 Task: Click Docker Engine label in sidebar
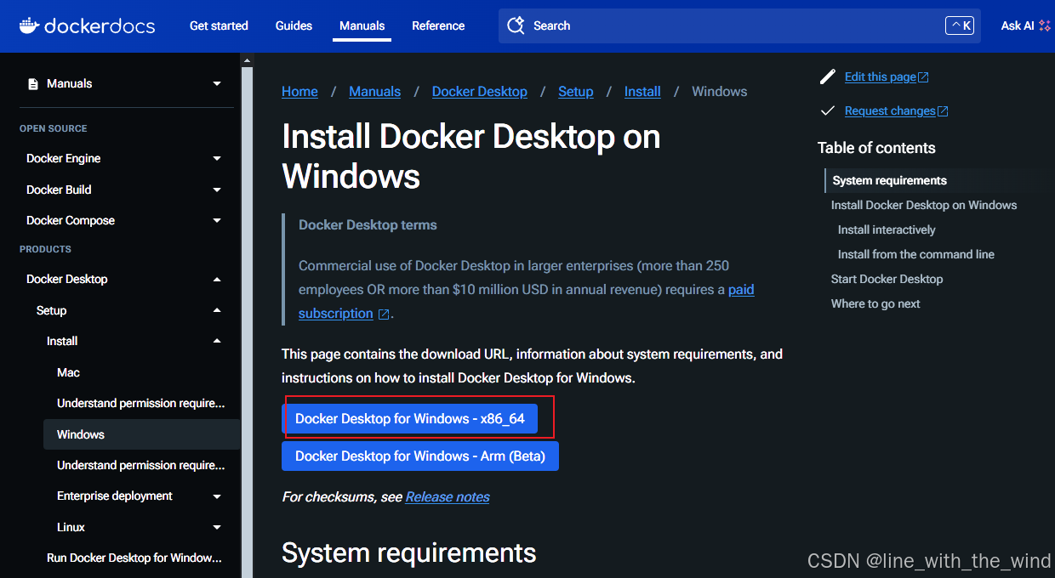pos(64,158)
